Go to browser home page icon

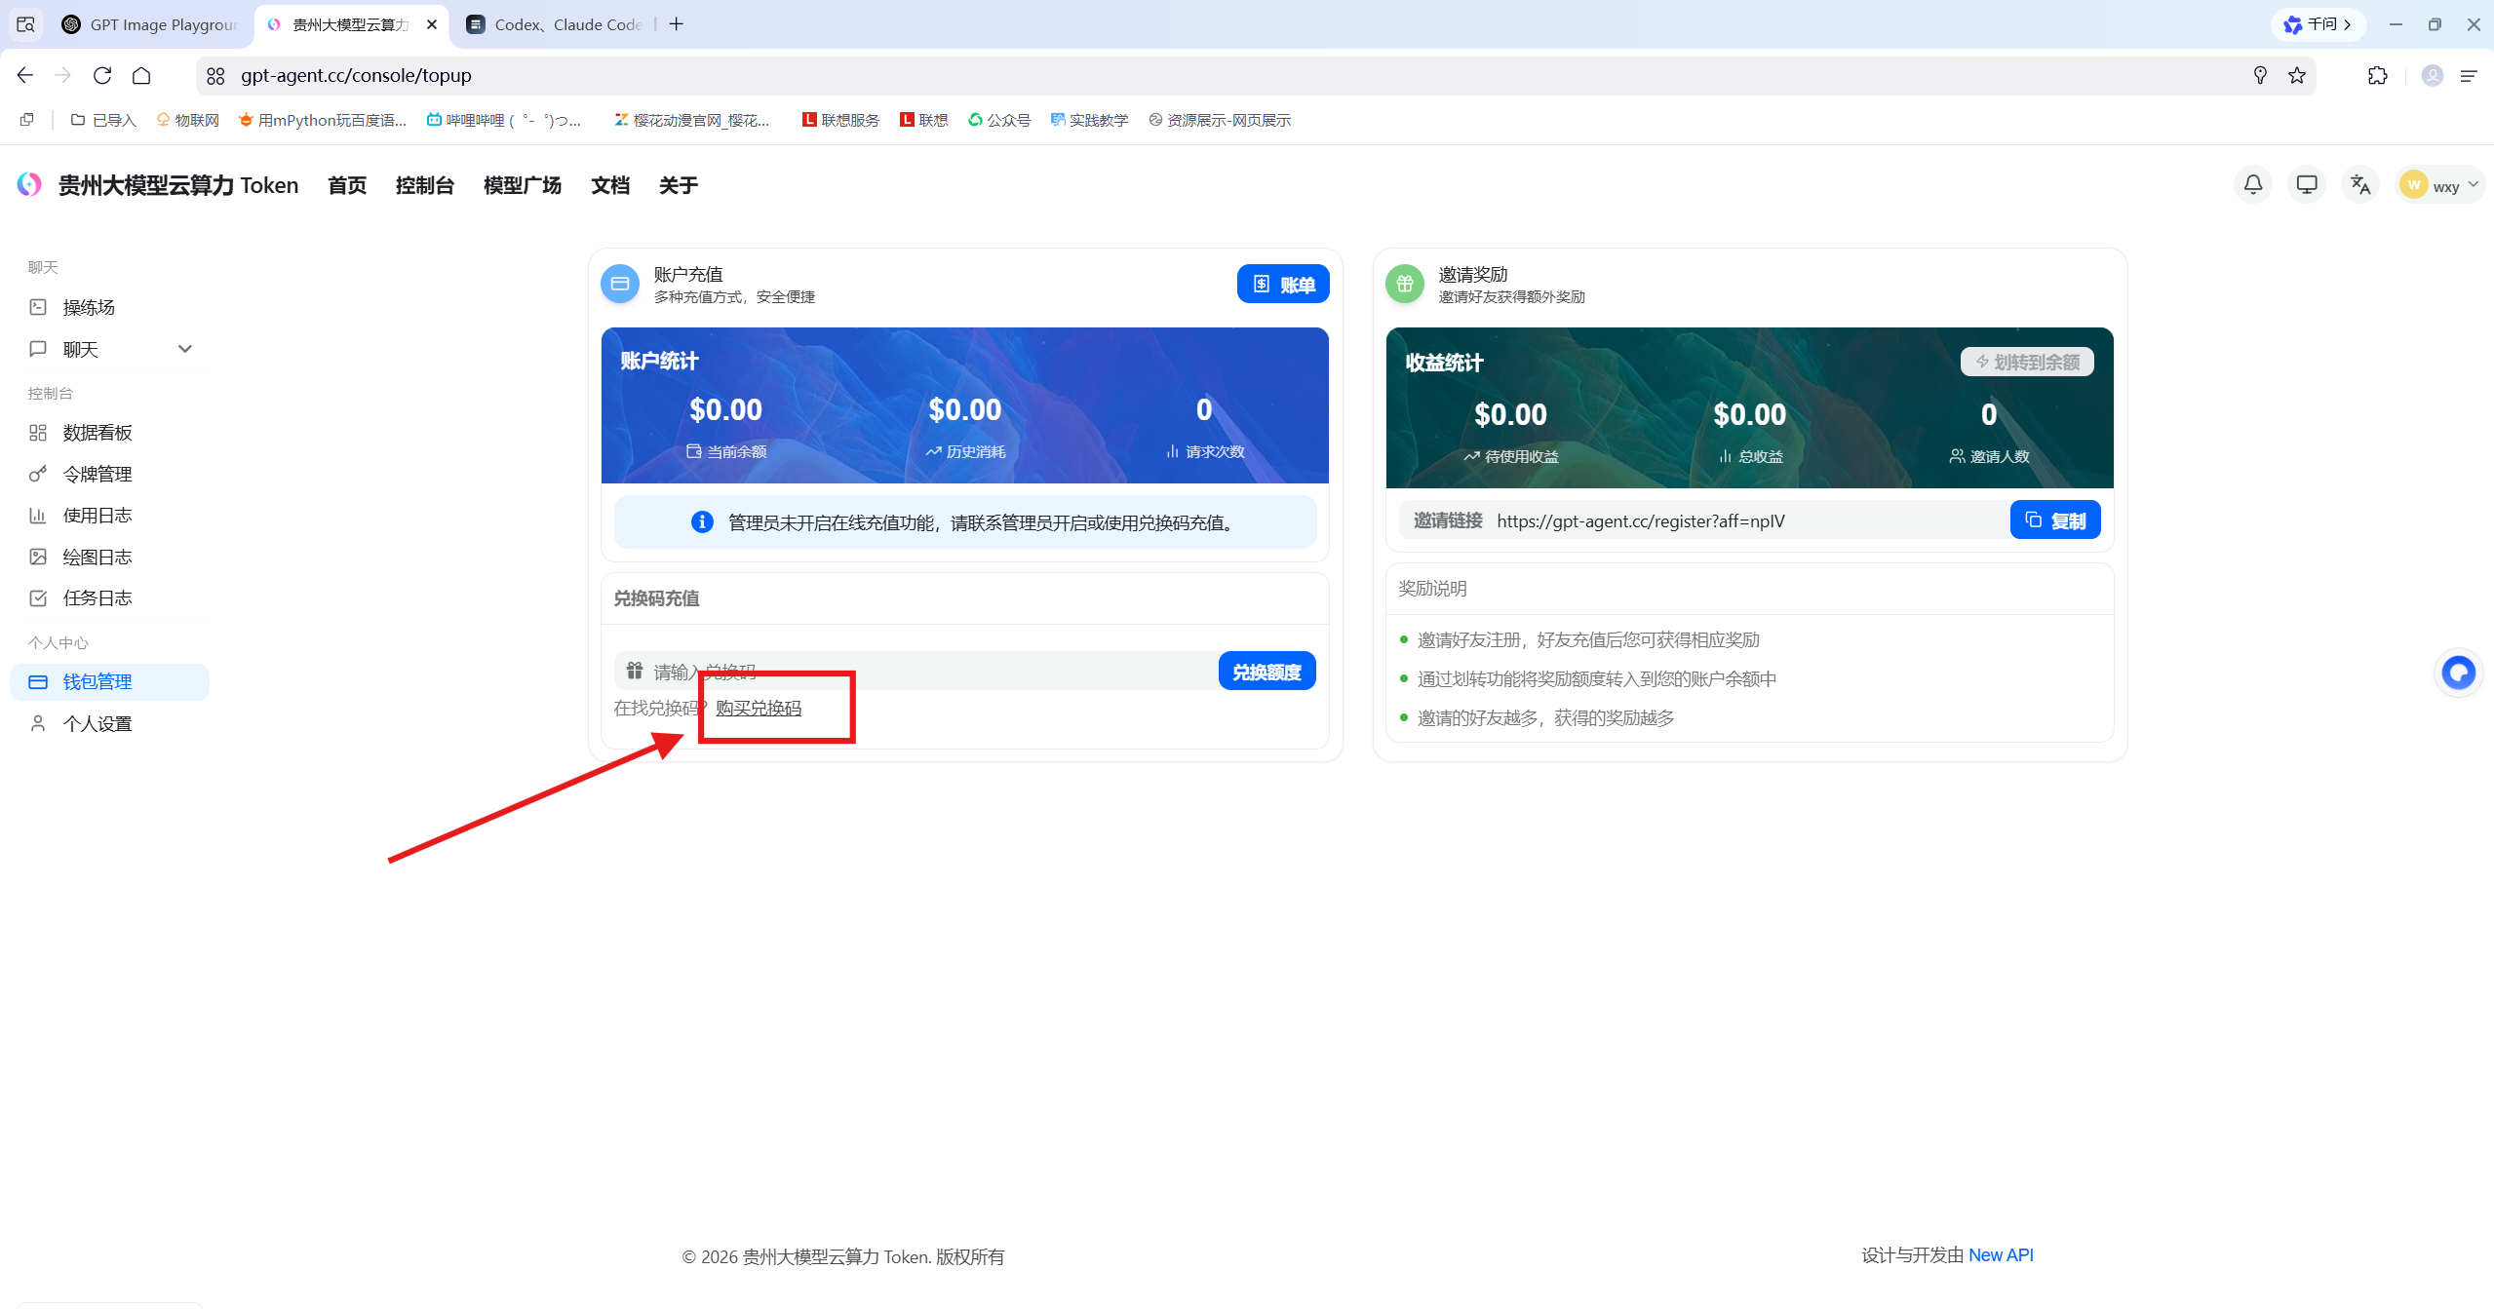click(141, 75)
